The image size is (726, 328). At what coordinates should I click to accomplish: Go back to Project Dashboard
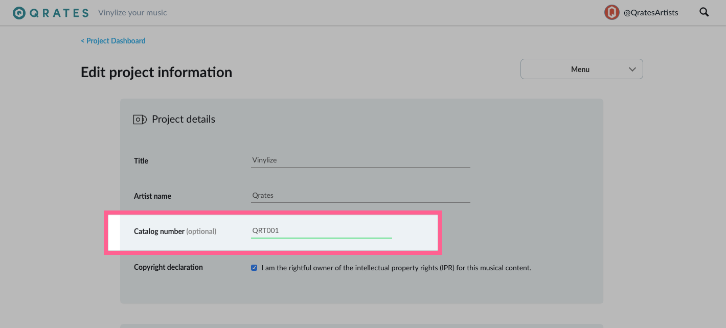tap(113, 41)
